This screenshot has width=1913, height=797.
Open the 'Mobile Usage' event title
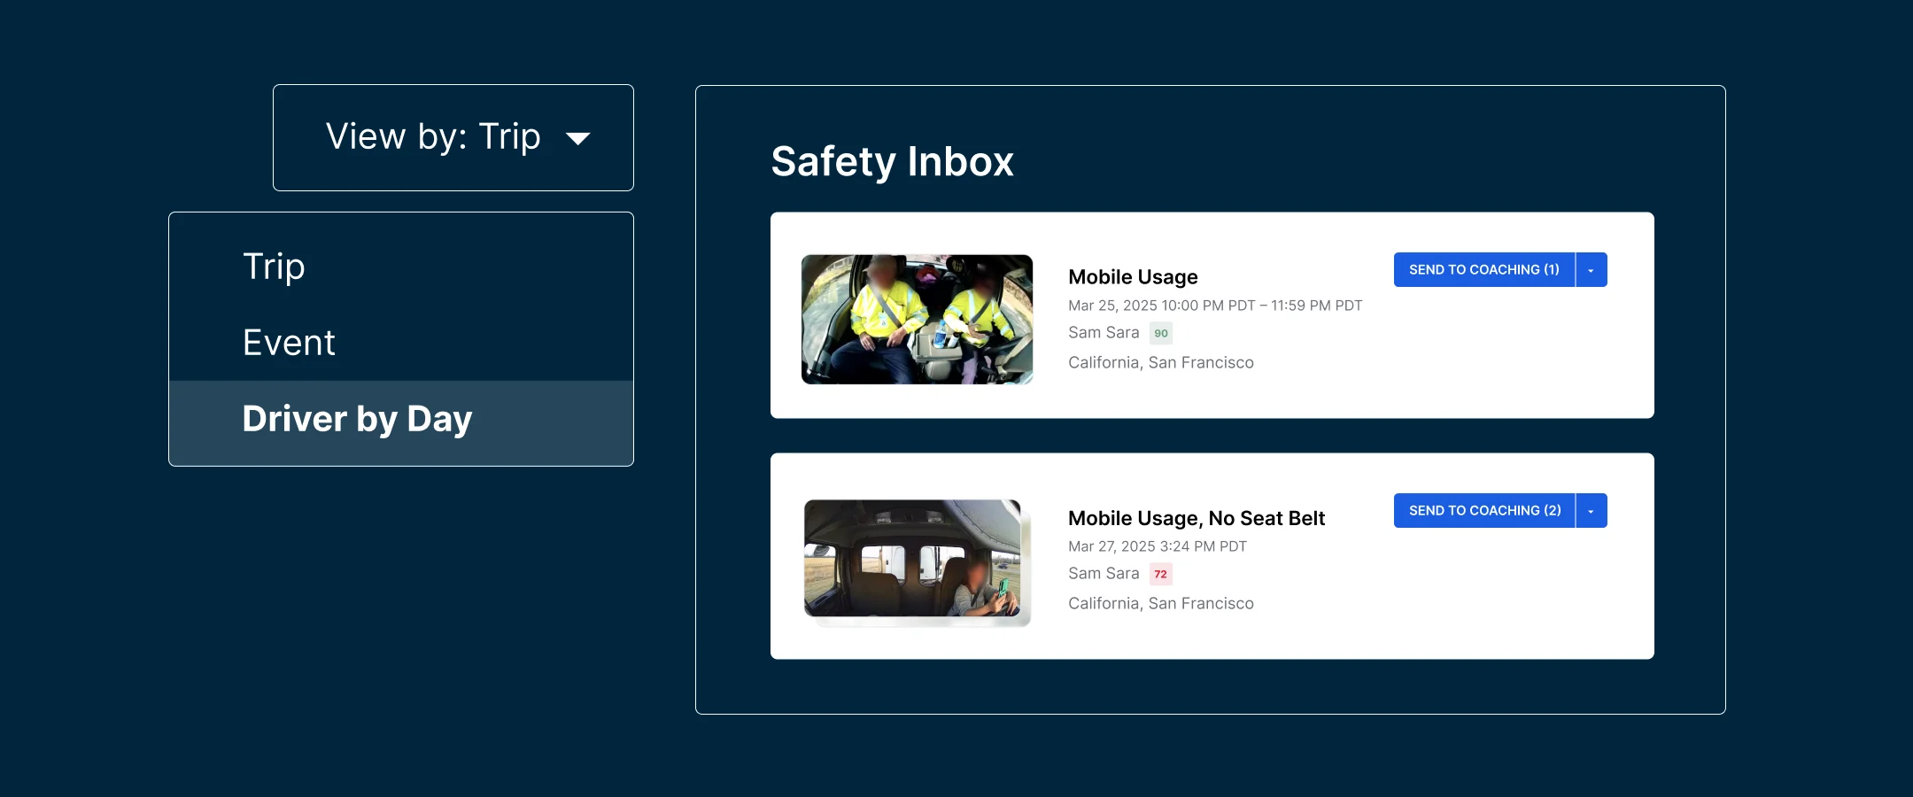(x=1132, y=276)
